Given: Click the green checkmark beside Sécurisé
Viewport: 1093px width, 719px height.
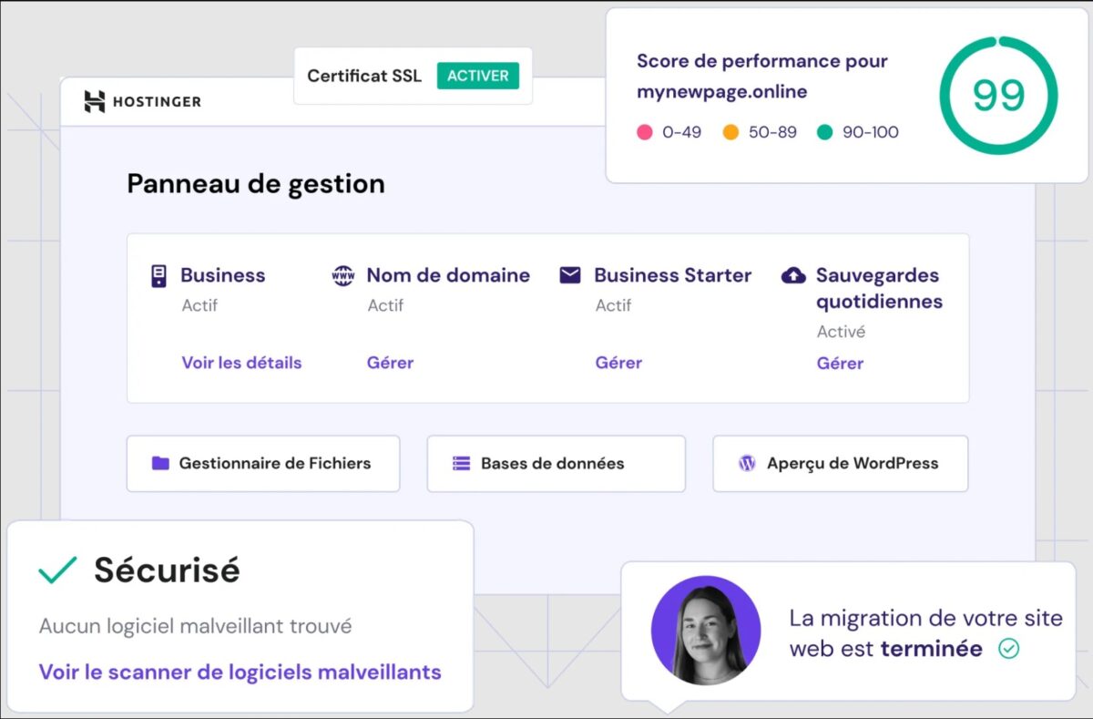Looking at the screenshot, I should tap(57, 570).
